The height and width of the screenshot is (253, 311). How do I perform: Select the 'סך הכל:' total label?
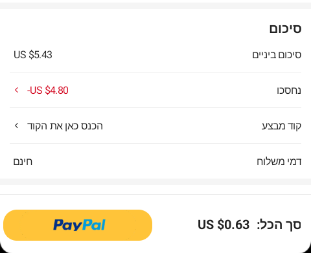click(279, 225)
